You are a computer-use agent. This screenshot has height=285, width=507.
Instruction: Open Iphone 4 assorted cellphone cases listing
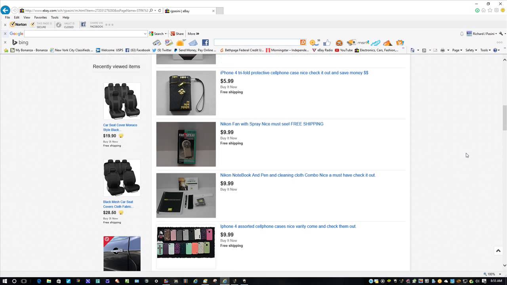click(x=288, y=226)
